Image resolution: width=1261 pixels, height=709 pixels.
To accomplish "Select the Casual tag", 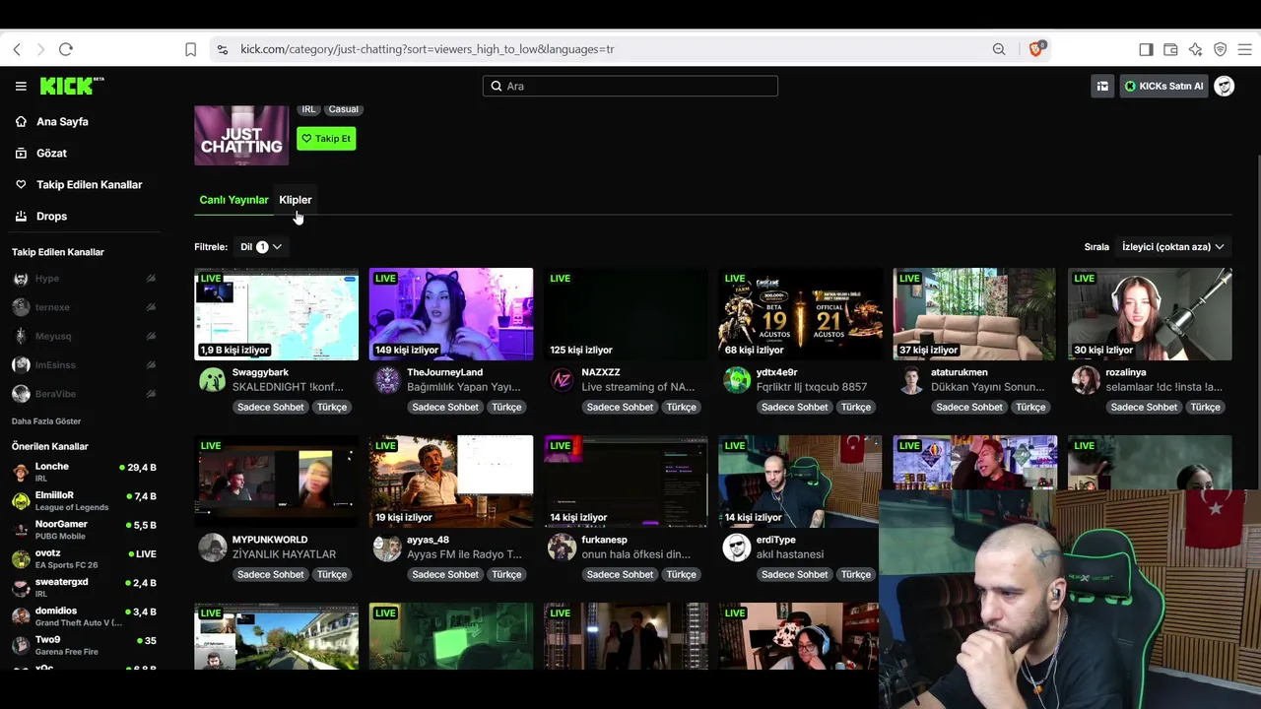I will point(343,109).
